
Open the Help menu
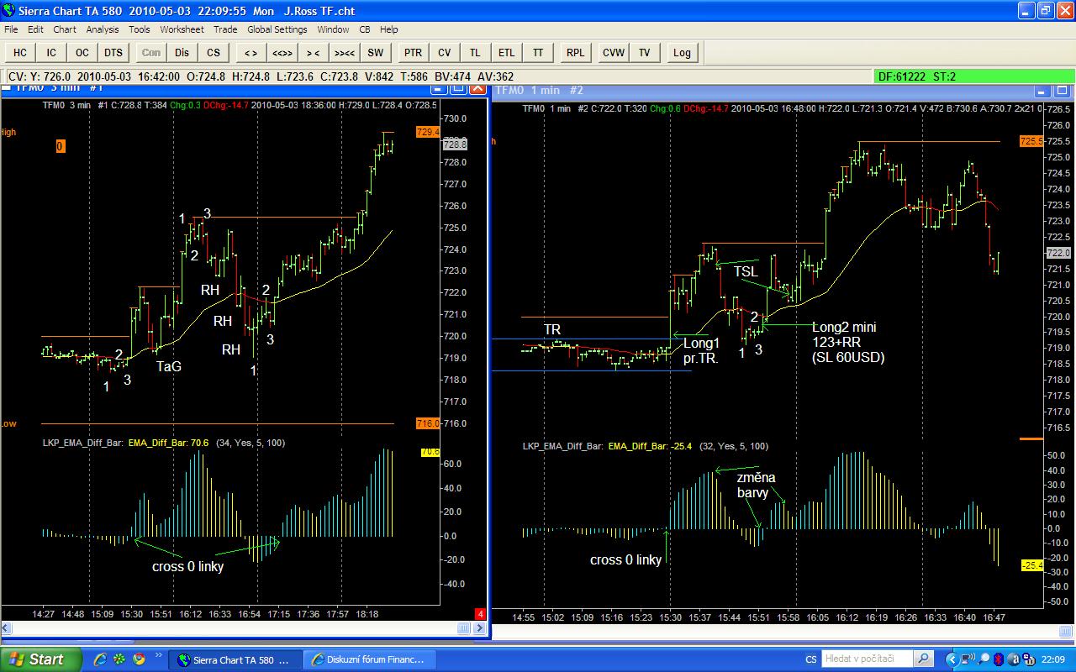click(x=388, y=29)
